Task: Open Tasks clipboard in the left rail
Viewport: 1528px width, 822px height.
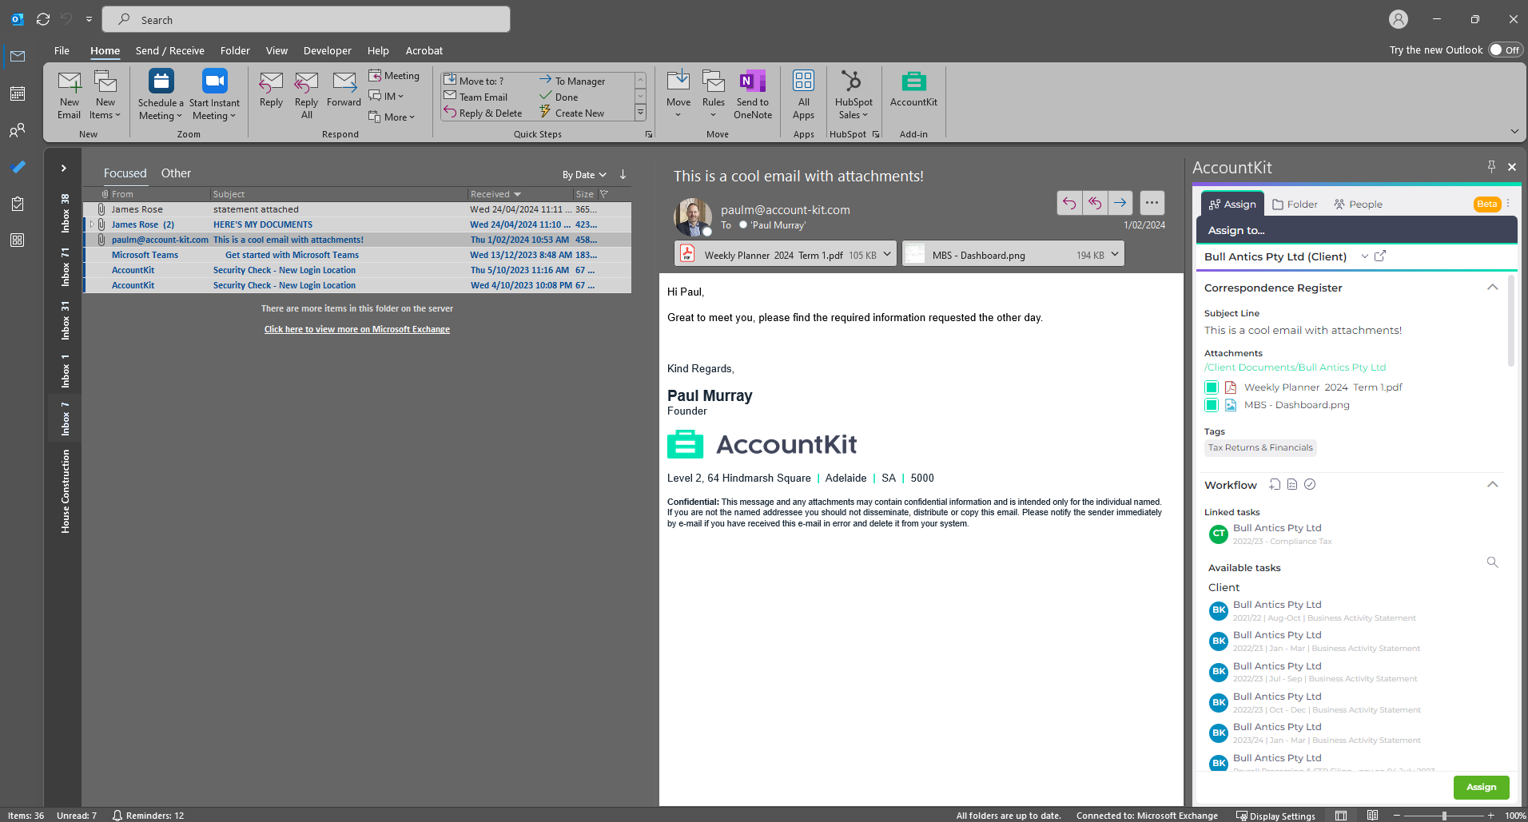Action: [x=18, y=204]
